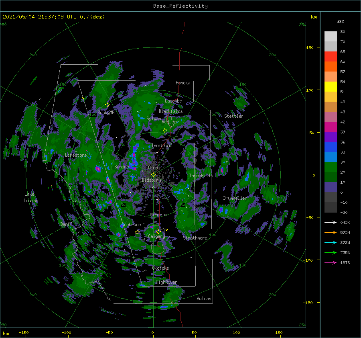Image resolution: width=361 pixels, height=338 pixels.
Task: Click the Airdrie city label
Action: tap(158, 215)
